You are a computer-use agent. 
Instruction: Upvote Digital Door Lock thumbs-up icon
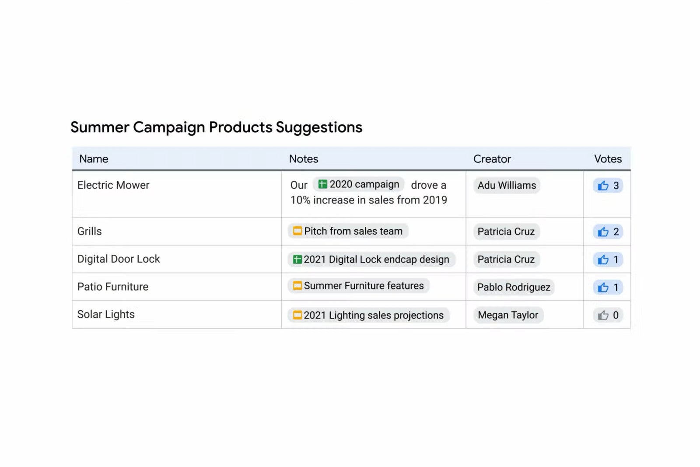click(x=603, y=260)
